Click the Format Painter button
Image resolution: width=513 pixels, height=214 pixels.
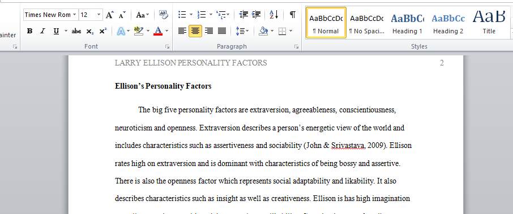pyautogui.click(x=8, y=35)
